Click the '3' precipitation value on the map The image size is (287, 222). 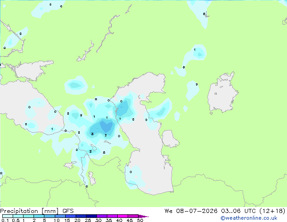92,134
